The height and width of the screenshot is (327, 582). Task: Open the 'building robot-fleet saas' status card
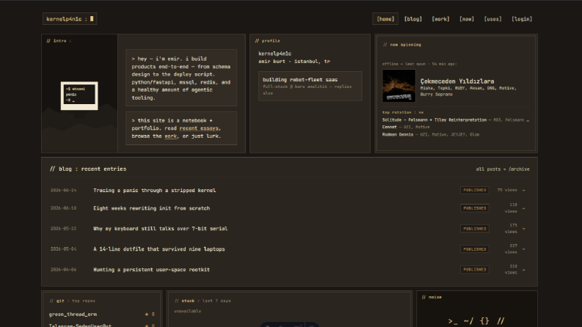click(310, 86)
